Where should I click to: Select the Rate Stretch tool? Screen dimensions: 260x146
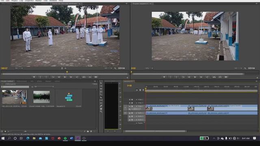(101, 94)
